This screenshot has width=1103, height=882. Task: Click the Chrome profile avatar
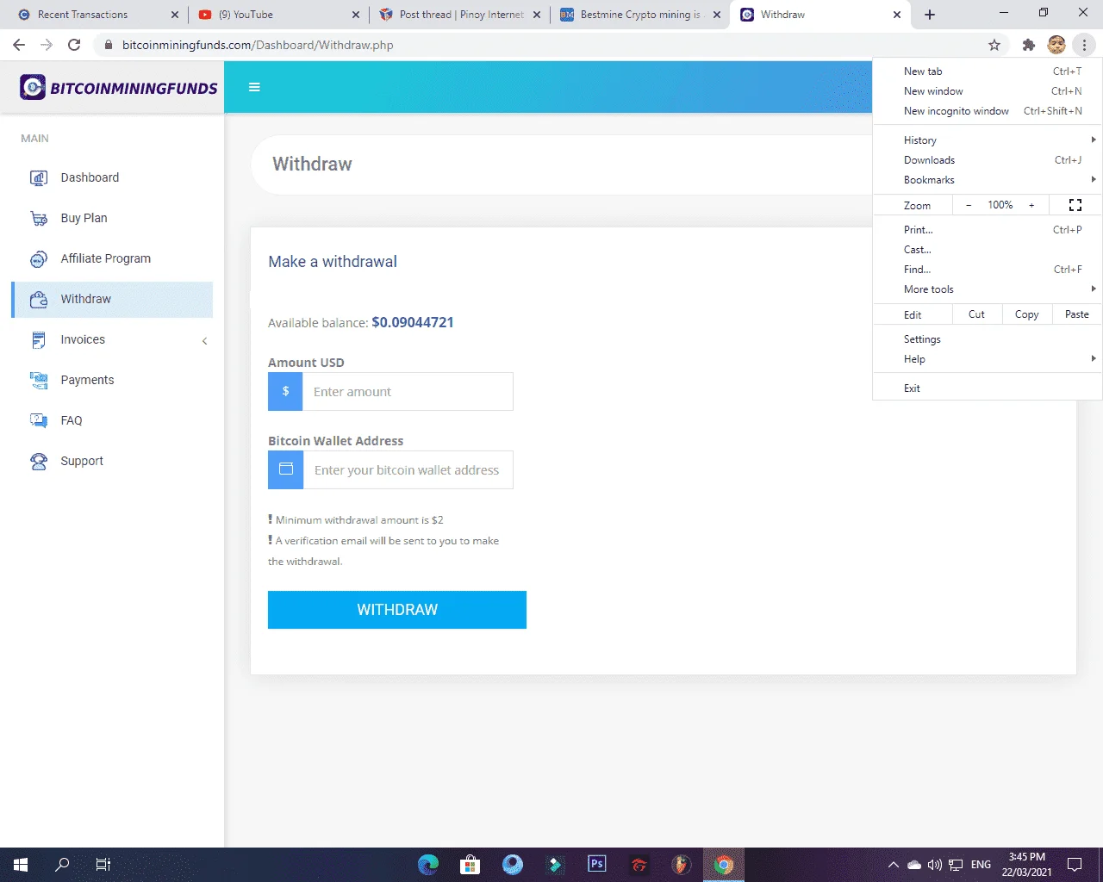point(1056,45)
